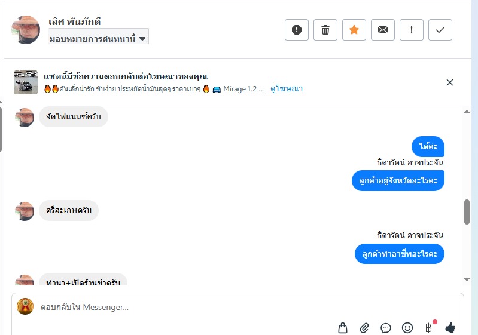The height and width of the screenshot is (335, 478).
Task: Click the baht payment request icon
Action: (428, 327)
